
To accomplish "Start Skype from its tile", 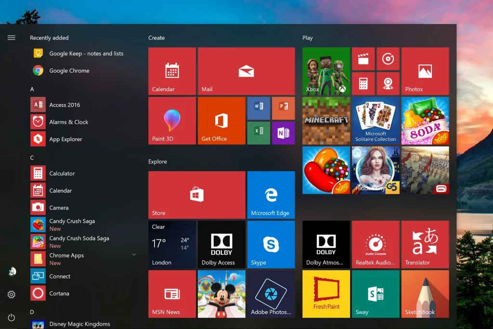I will coord(271,244).
